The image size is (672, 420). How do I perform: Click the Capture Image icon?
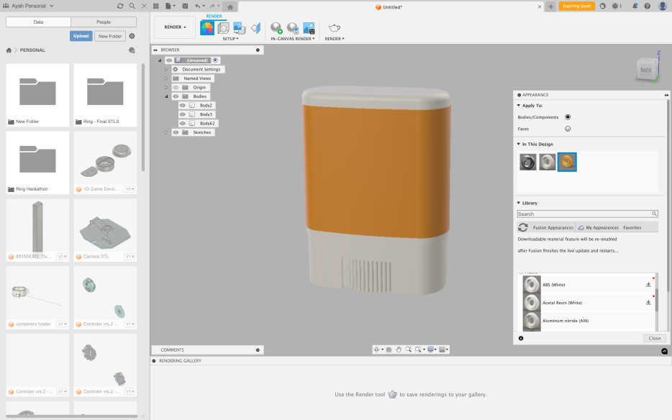pos(309,28)
